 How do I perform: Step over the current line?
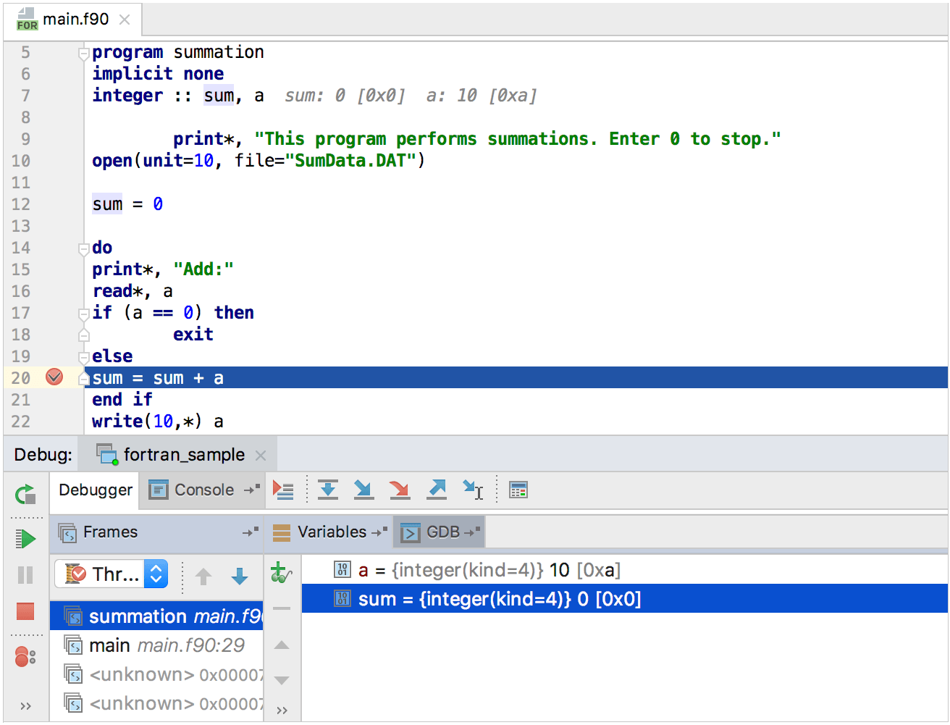[x=328, y=490]
